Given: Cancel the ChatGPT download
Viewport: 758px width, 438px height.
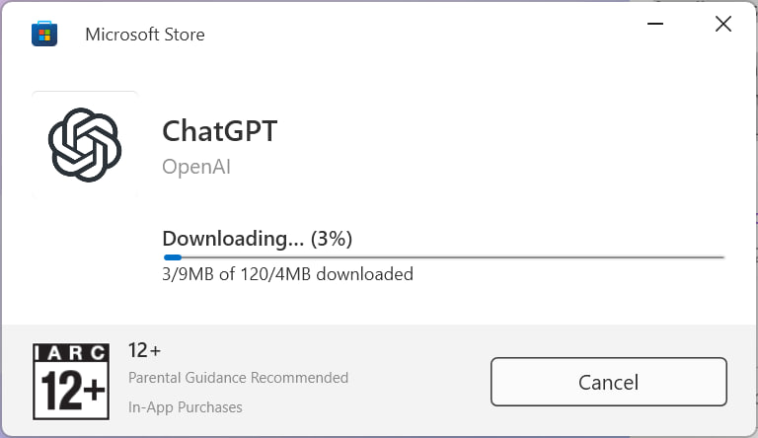Looking at the screenshot, I should click(609, 382).
